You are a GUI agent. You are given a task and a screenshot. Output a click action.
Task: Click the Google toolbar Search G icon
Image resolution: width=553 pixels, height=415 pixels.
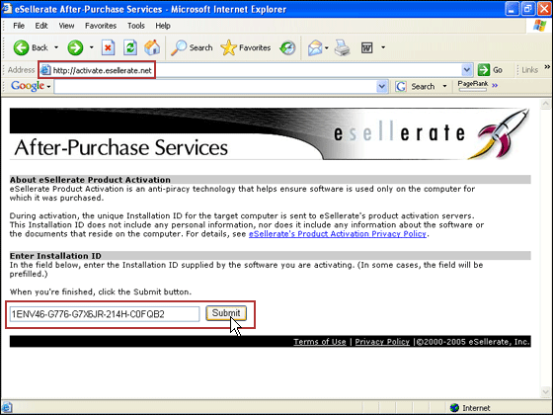tap(401, 87)
